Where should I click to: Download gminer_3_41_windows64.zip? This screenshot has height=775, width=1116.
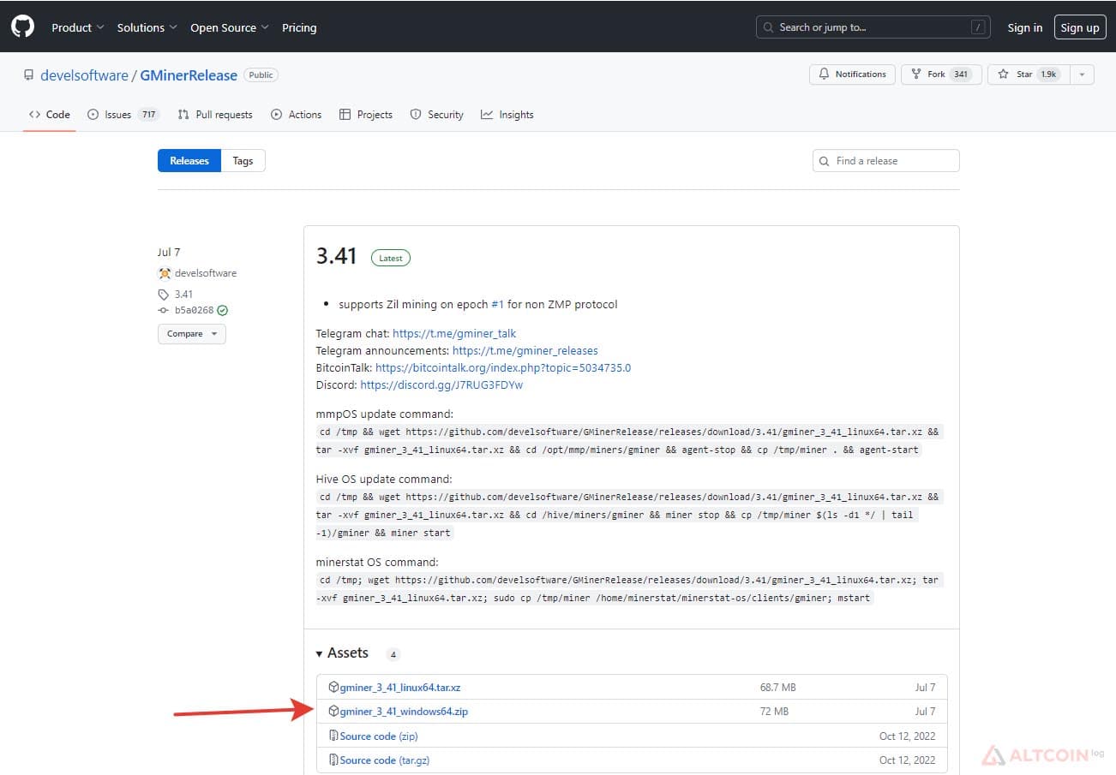[x=404, y=712]
